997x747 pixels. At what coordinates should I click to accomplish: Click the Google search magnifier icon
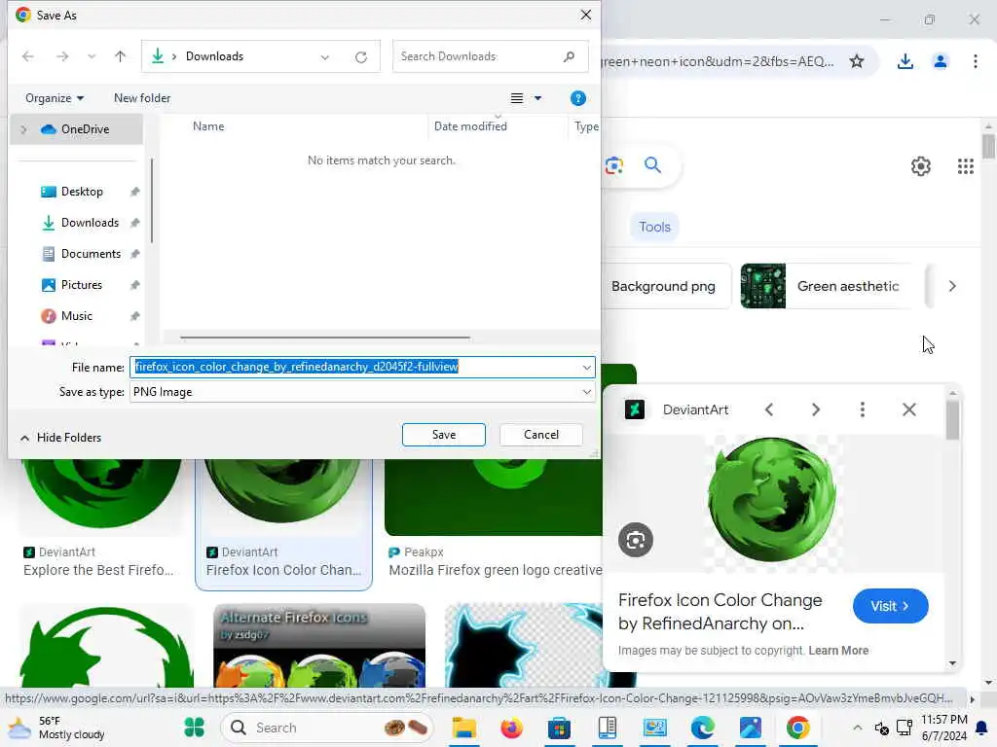652,165
